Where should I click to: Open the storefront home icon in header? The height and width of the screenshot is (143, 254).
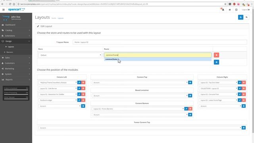[230, 10]
